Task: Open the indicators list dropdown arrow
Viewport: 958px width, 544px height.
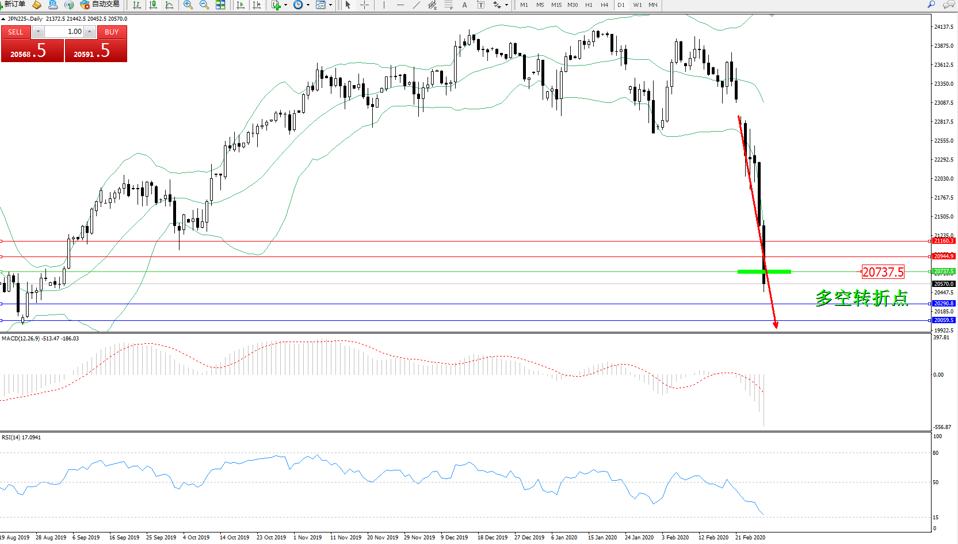Action: 285,5
